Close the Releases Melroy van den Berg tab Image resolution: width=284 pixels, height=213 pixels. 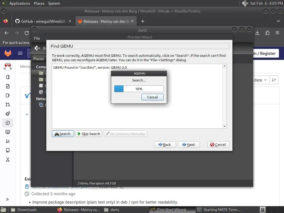[132, 21]
